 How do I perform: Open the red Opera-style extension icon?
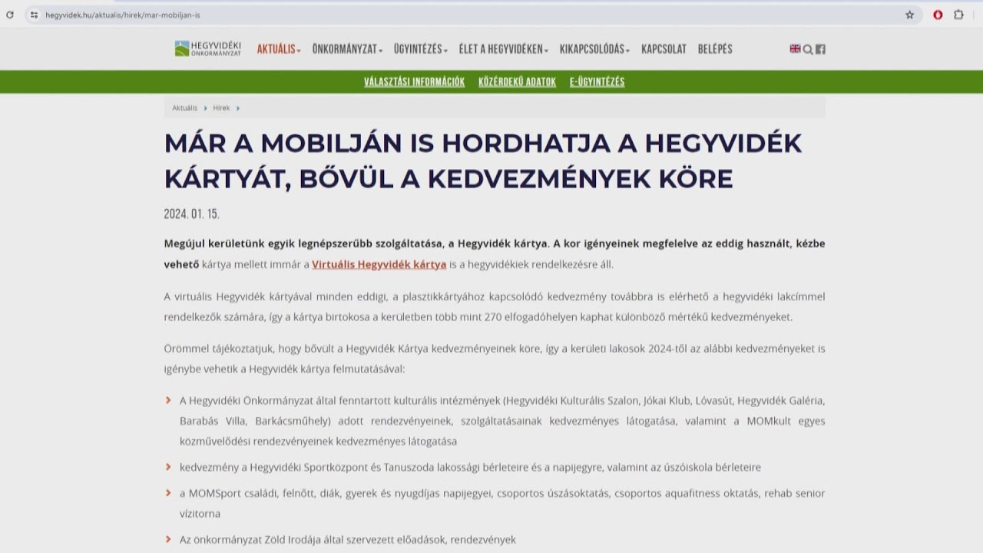tap(938, 15)
